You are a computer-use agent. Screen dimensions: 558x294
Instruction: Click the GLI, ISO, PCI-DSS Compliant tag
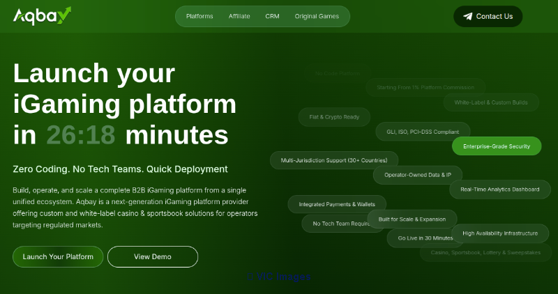(423, 132)
